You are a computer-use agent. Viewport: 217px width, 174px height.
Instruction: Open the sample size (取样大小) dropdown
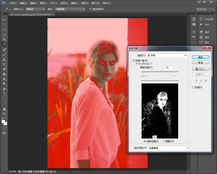point(35,9)
